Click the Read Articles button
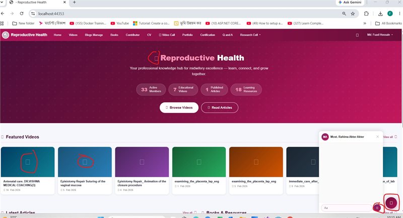This screenshot has width=403, height=218. point(220,107)
